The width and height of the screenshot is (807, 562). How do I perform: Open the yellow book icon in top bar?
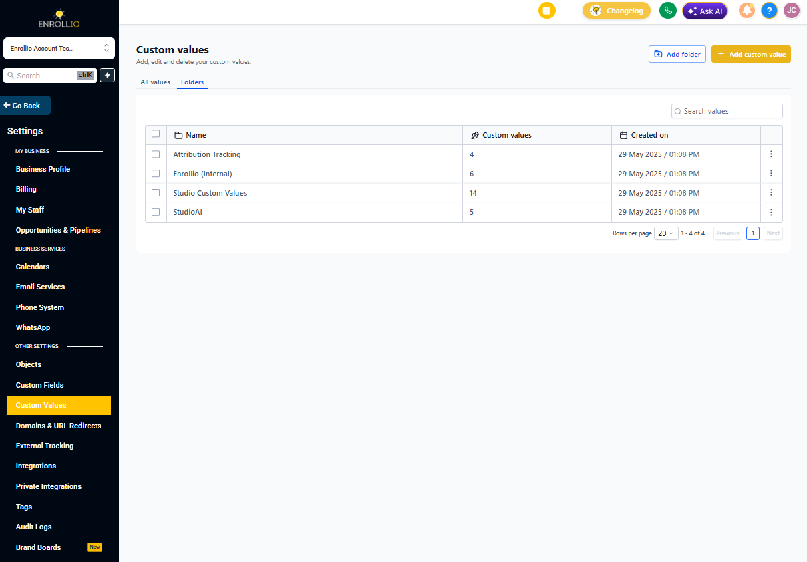(547, 11)
